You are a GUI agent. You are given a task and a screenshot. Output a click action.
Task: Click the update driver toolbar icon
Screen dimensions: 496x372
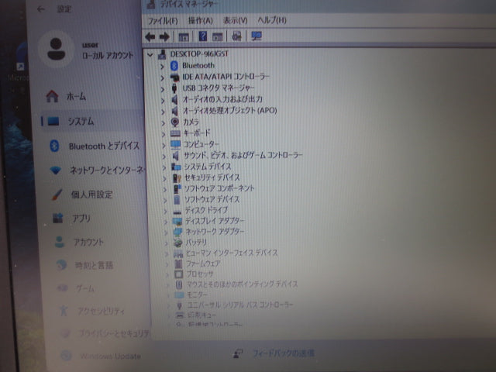(236, 36)
